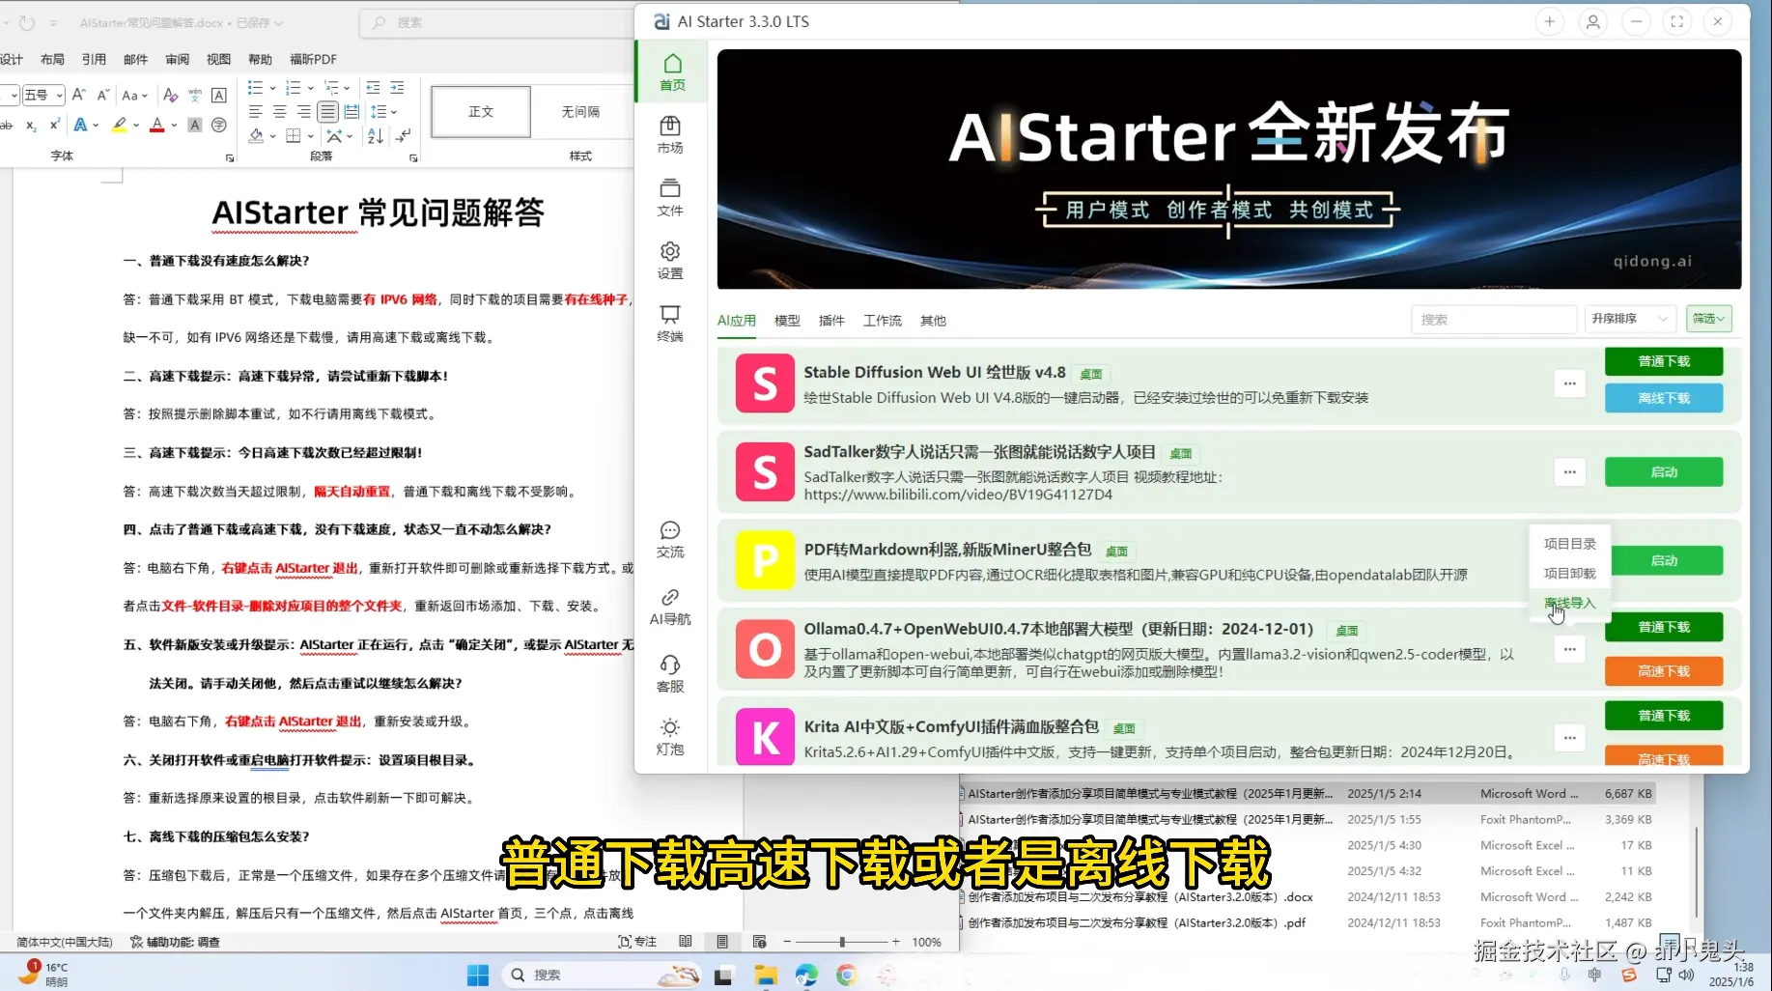1772x991 pixels.
Task: Toggle subscript formatting in the Word ribbon
Action: point(30,125)
